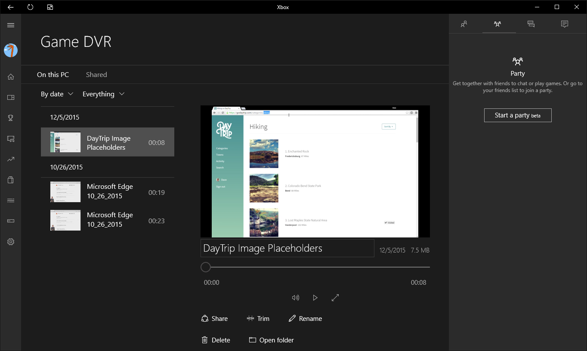587x351 pixels.
Task: Expand the Everything filter dropdown
Action: click(x=104, y=94)
